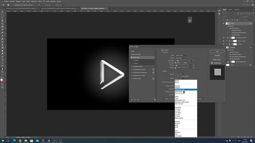Click the OK button
The height and width of the screenshot is (143, 255).
[x=217, y=51]
